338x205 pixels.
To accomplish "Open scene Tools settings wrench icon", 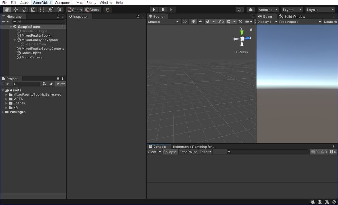I will point(240,22).
